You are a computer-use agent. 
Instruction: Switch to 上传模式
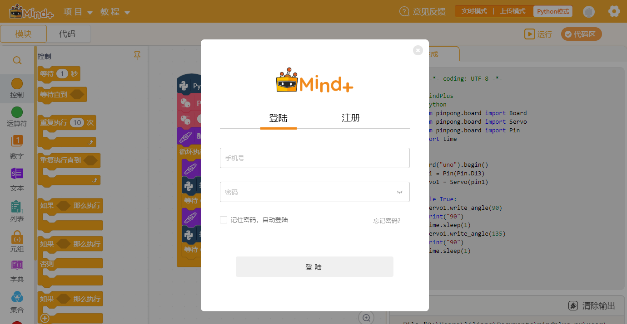(x=513, y=11)
